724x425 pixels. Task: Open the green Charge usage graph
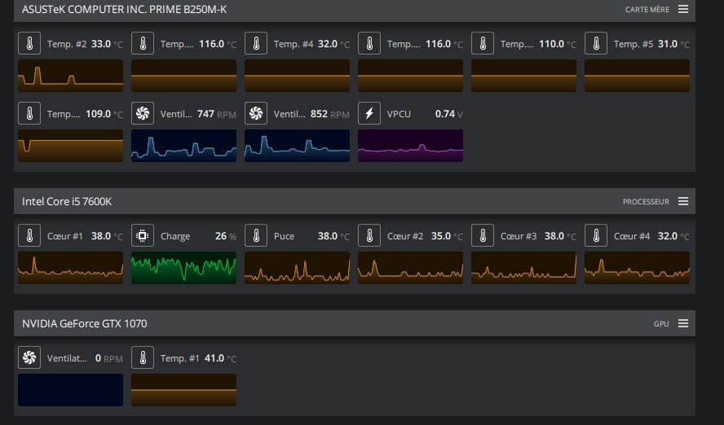183,268
